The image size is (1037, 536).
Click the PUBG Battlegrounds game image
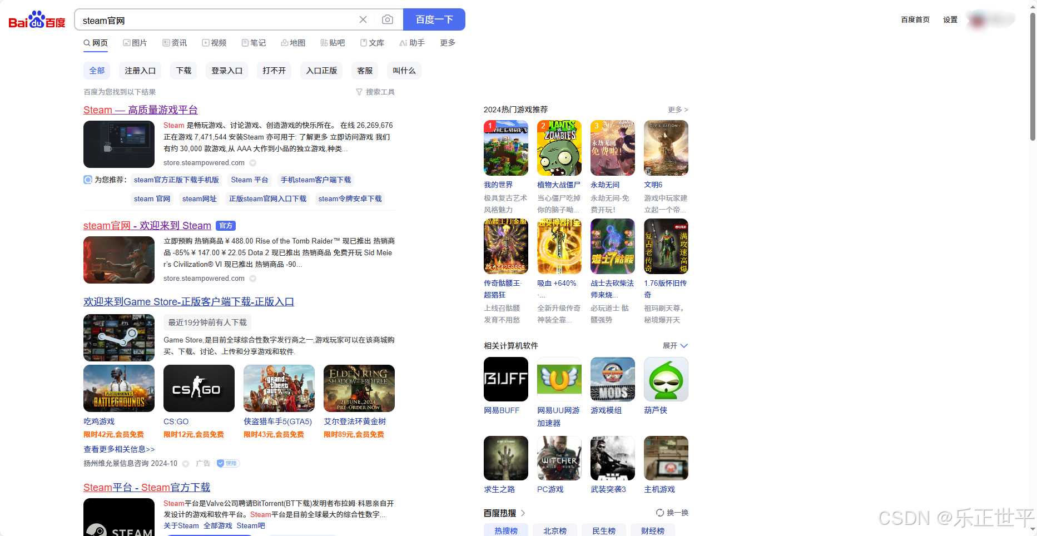tap(119, 388)
